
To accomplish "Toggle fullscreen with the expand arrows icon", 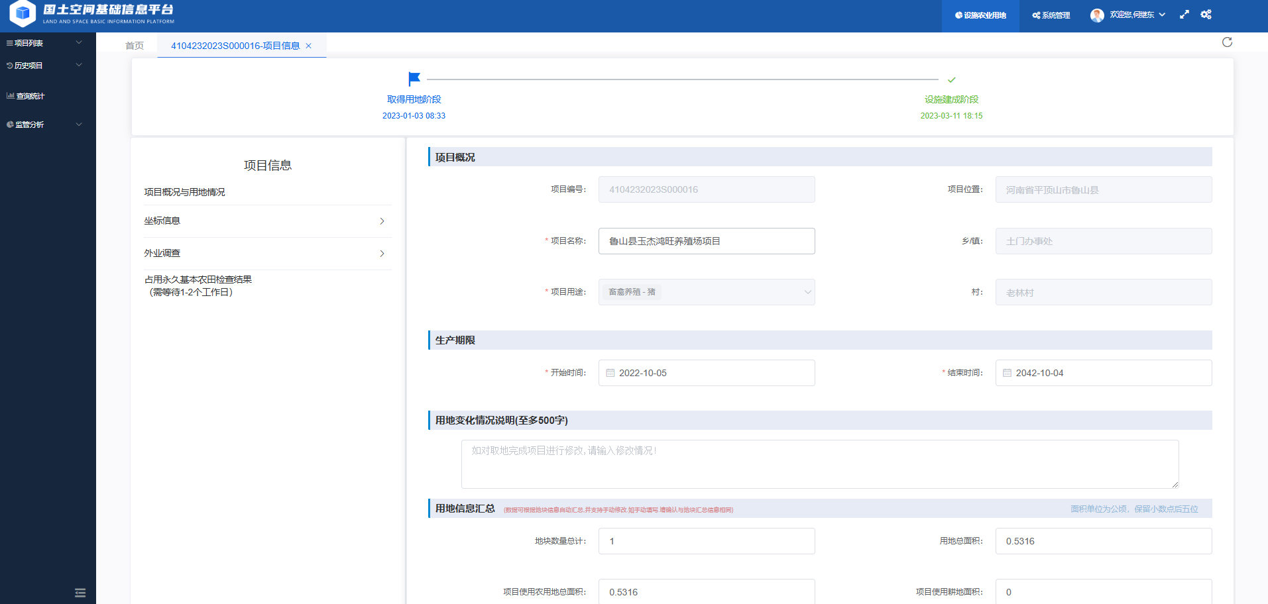I will [x=1184, y=15].
